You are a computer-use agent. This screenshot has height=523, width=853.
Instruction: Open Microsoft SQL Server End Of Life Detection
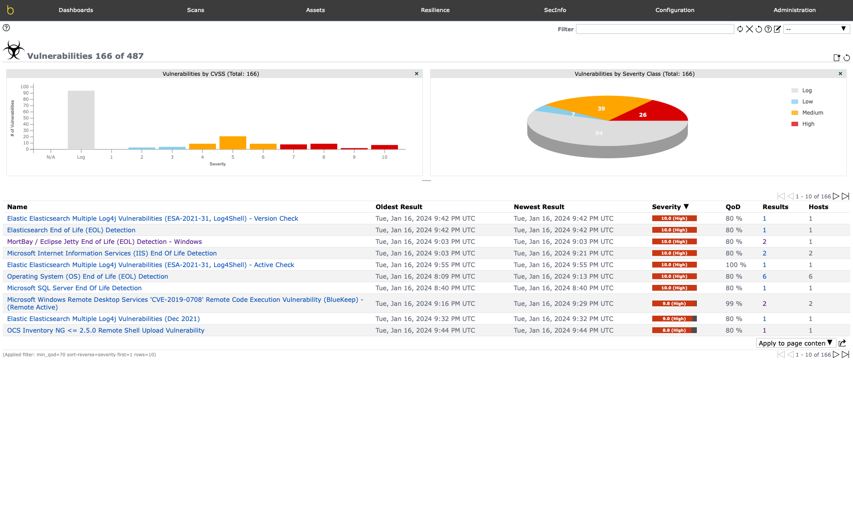pos(75,288)
